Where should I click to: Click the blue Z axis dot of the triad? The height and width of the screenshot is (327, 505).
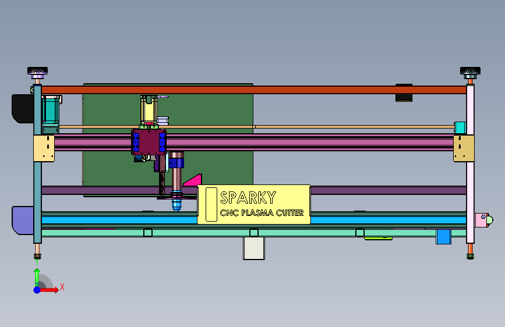pyautogui.click(x=37, y=290)
